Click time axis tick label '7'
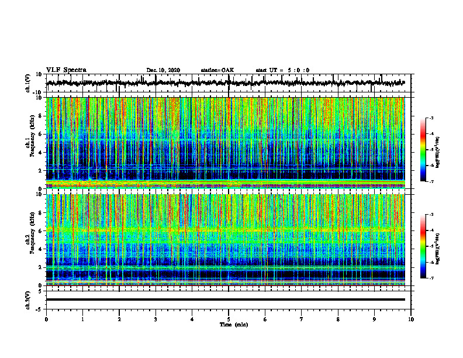Image resolution: width=463 pixels, height=358 pixels. click(x=302, y=319)
